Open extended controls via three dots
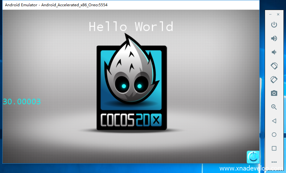 [274, 162]
